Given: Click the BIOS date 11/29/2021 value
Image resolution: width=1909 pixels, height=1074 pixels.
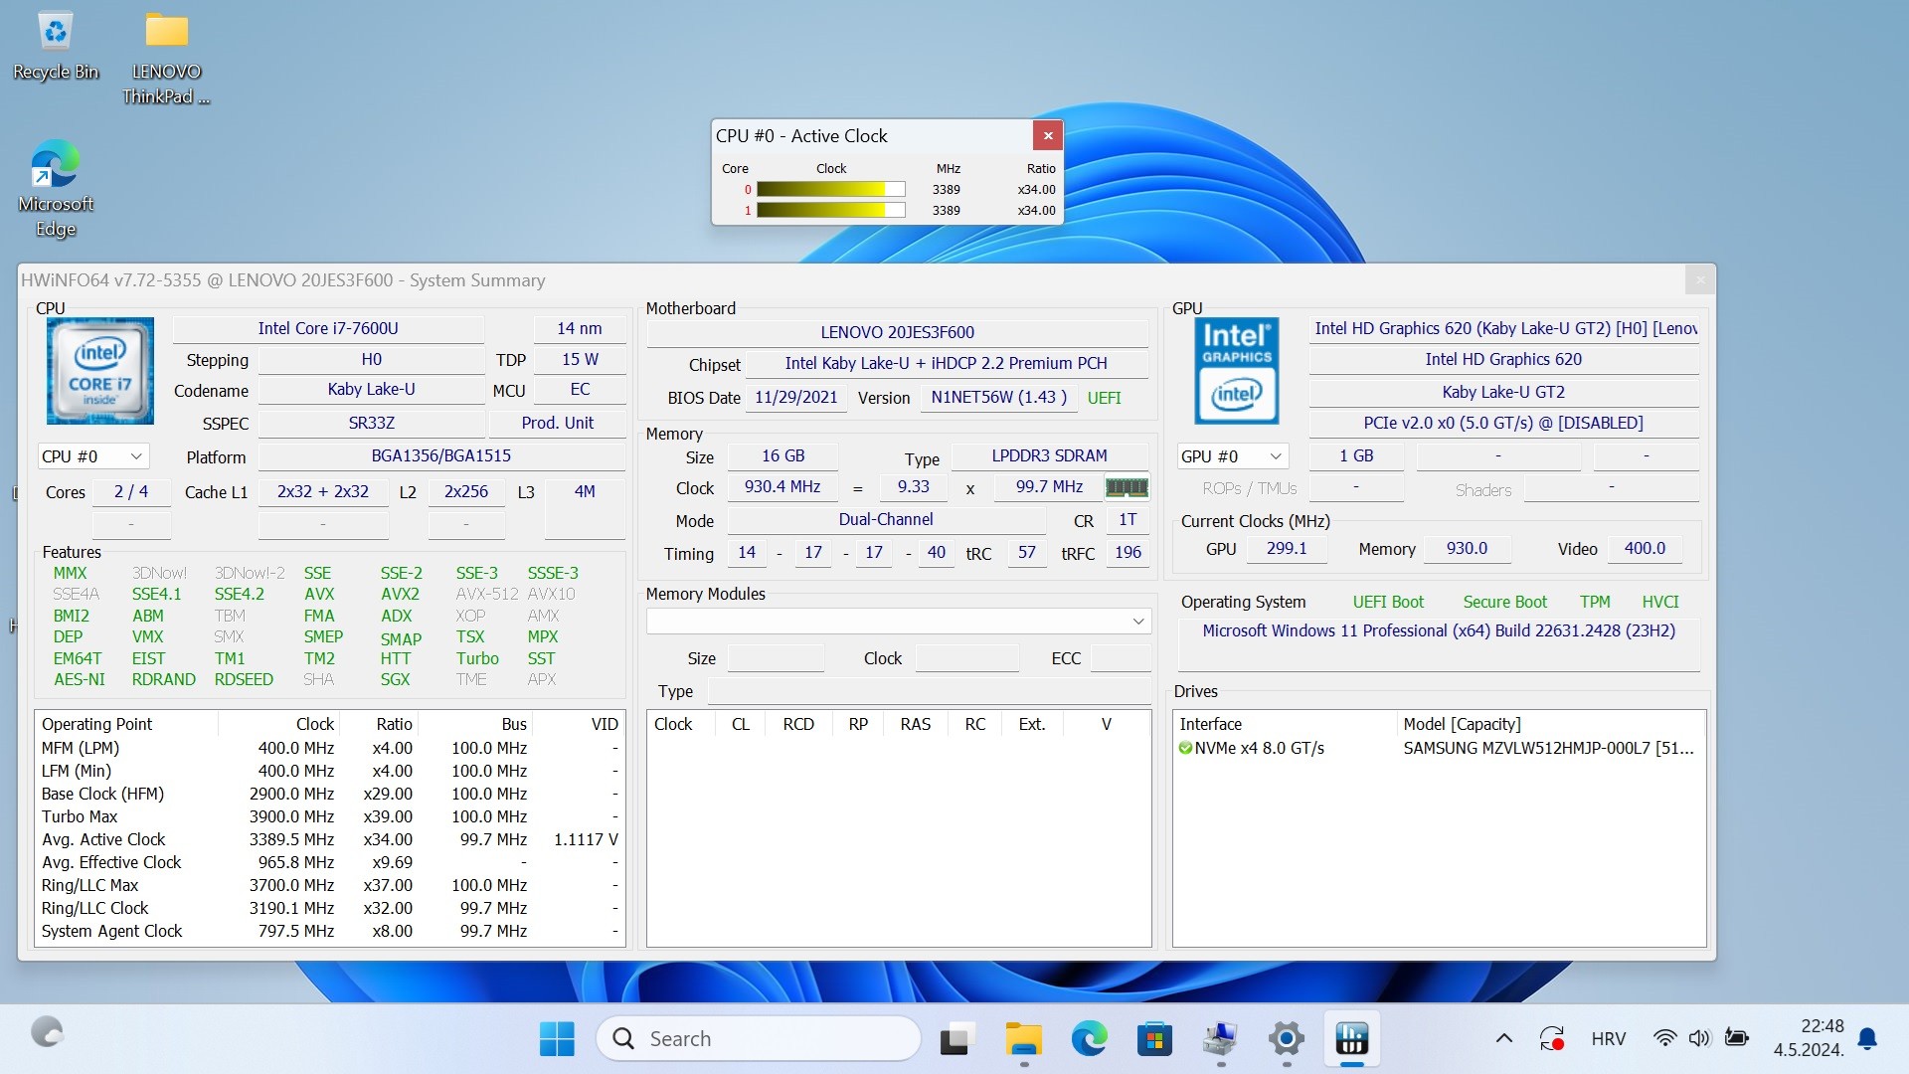Looking at the screenshot, I should (795, 398).
